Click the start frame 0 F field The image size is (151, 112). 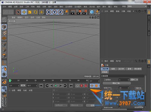pyautogui.click(x=14, y=86)
